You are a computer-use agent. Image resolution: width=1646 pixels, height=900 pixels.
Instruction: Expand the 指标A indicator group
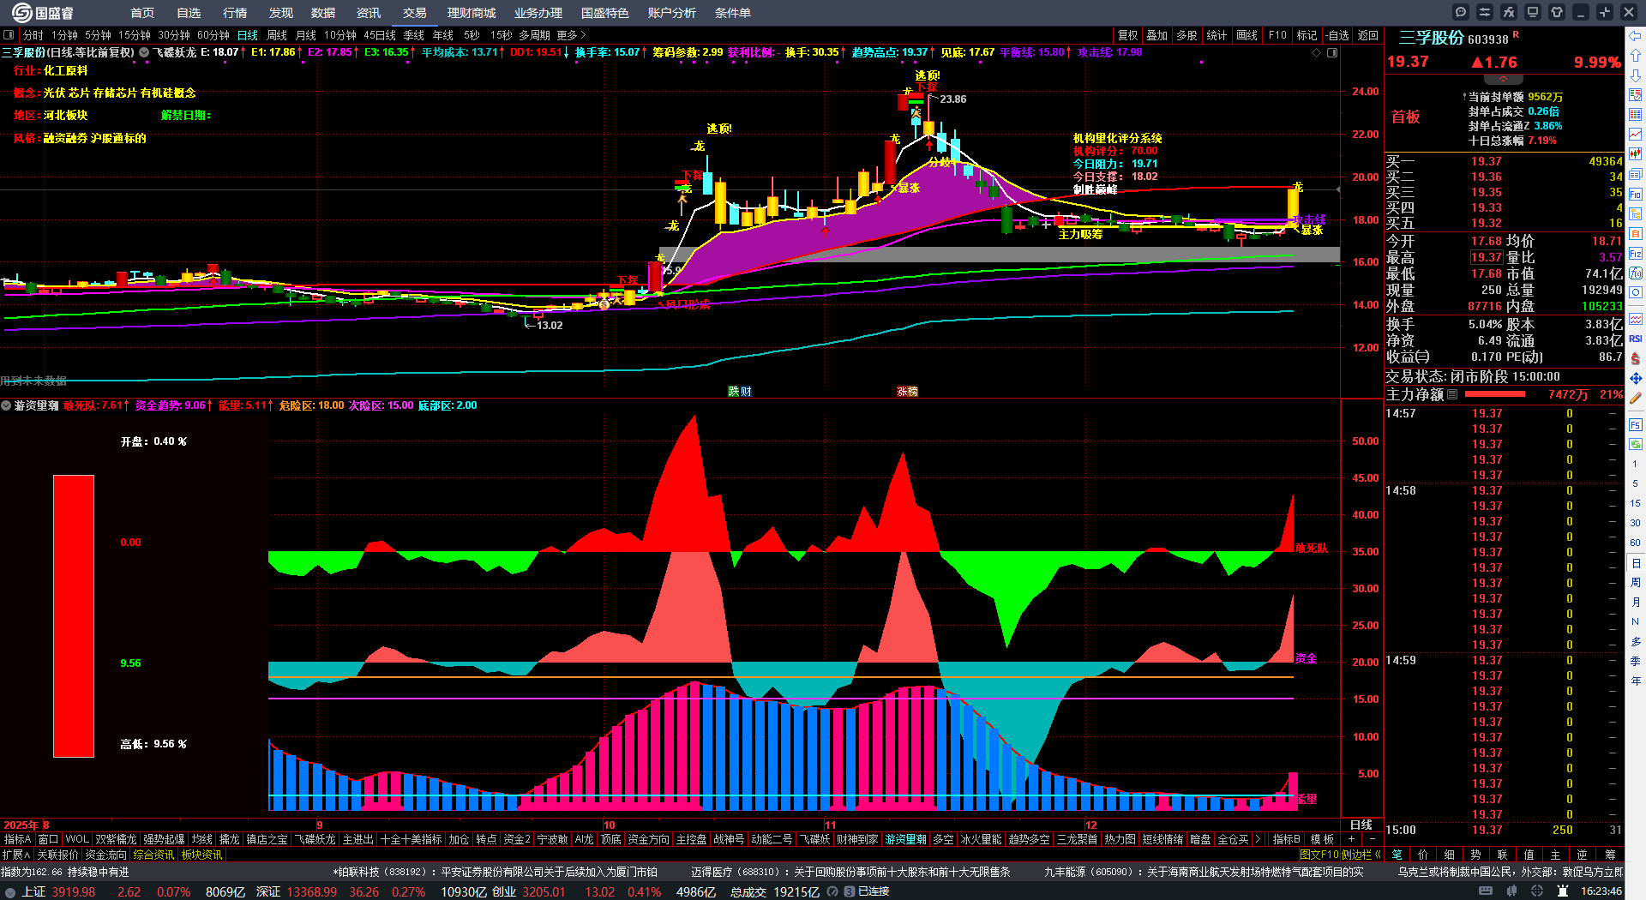point(17,839)
